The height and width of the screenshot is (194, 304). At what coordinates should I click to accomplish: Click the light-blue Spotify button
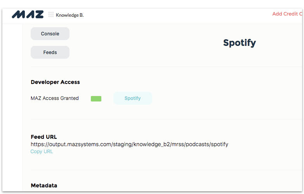pos(133,98)
